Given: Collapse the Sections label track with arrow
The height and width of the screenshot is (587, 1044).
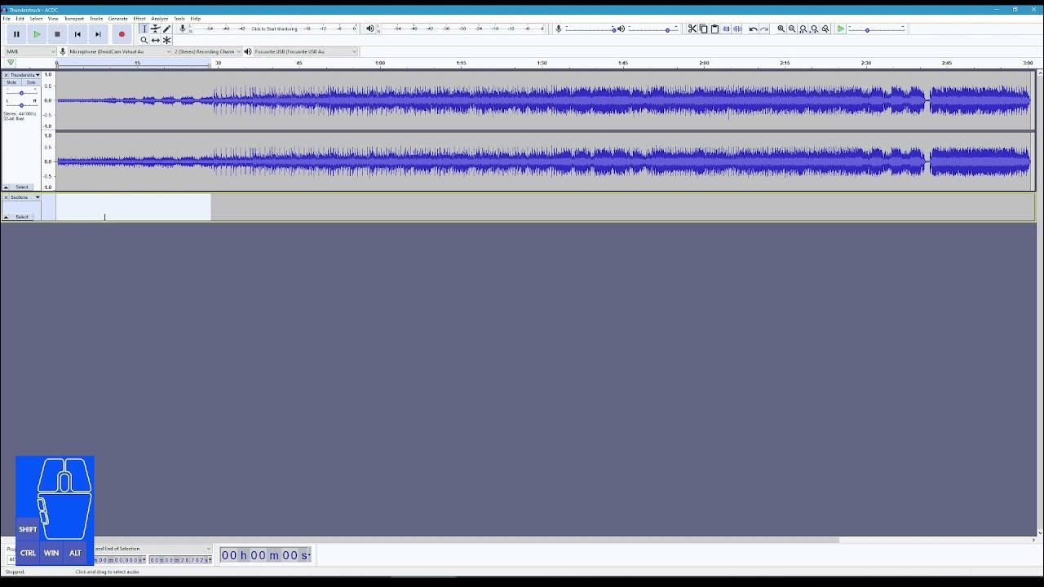Looking at the screenshot, I should coord(7,217).
